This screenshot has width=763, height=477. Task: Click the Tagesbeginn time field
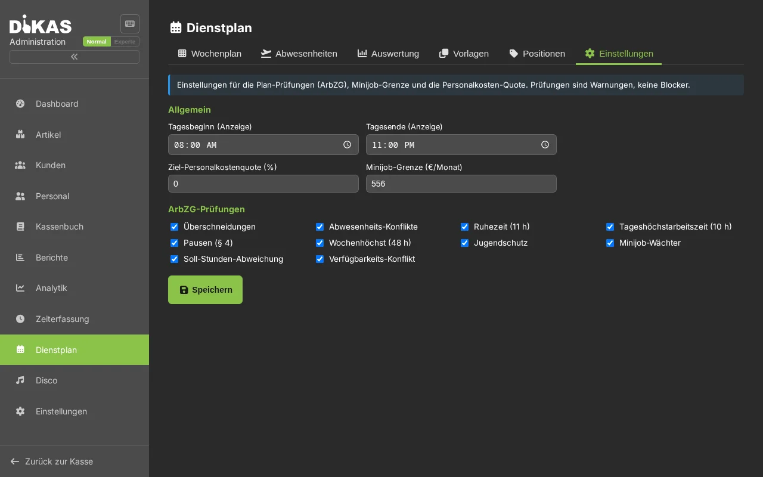[263, 145]
